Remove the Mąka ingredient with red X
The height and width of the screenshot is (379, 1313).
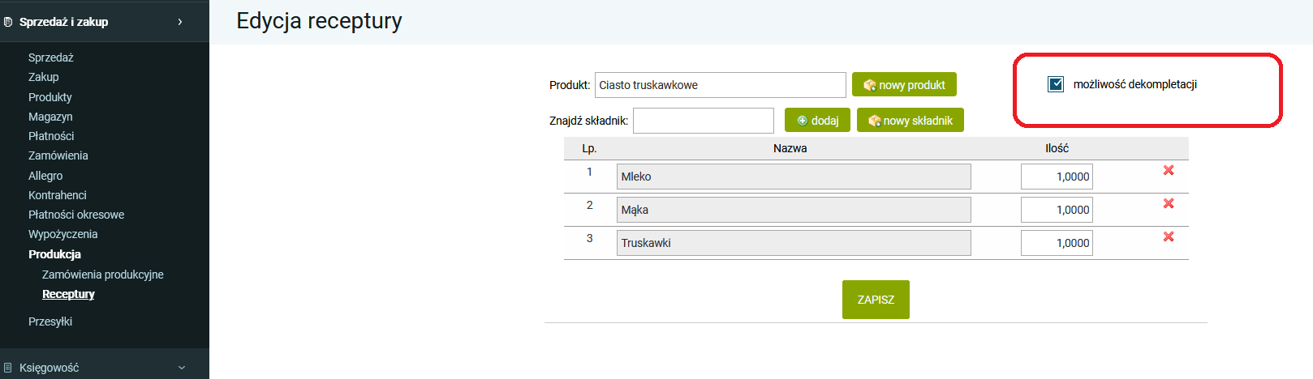pyautogui.click(x=1169, y=203)
